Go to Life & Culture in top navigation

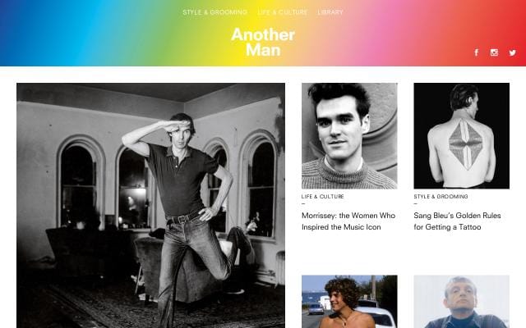283,12
